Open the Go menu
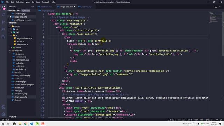The width and height of the screenshot is (224, 126). coord(33,2)
